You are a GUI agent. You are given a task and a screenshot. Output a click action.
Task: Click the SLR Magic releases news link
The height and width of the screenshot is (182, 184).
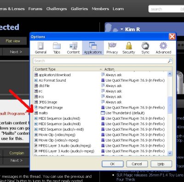click(150, 177)
